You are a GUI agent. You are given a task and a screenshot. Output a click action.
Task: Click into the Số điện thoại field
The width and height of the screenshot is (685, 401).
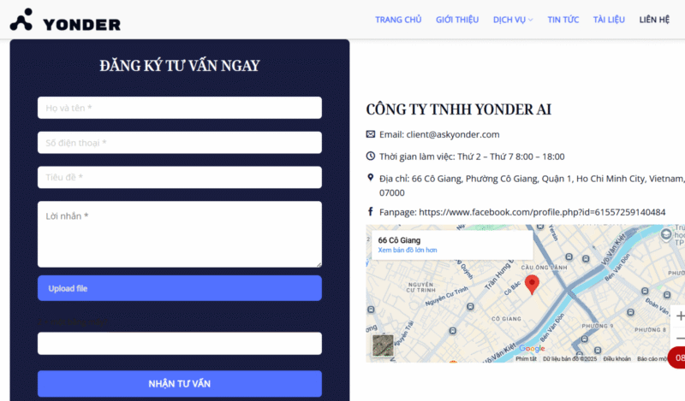180,143
